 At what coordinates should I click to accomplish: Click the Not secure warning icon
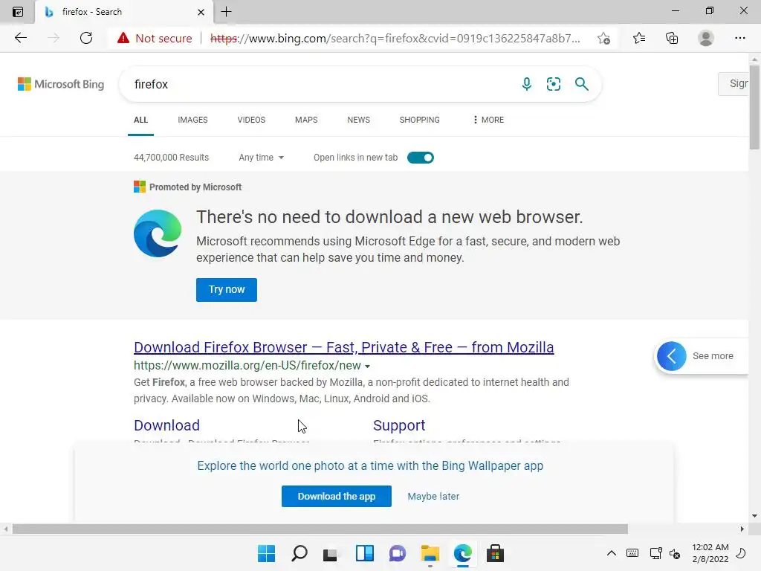pos(123,38)
